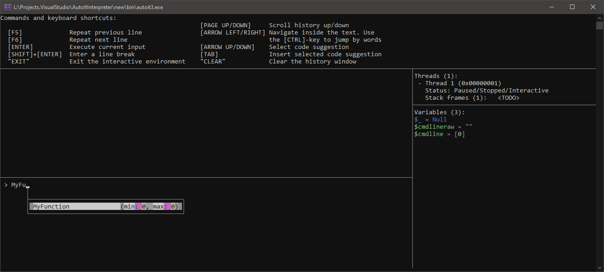Click the "CLEAR" history window command text
The image size is (604, 272).
(x=213, y=62)
